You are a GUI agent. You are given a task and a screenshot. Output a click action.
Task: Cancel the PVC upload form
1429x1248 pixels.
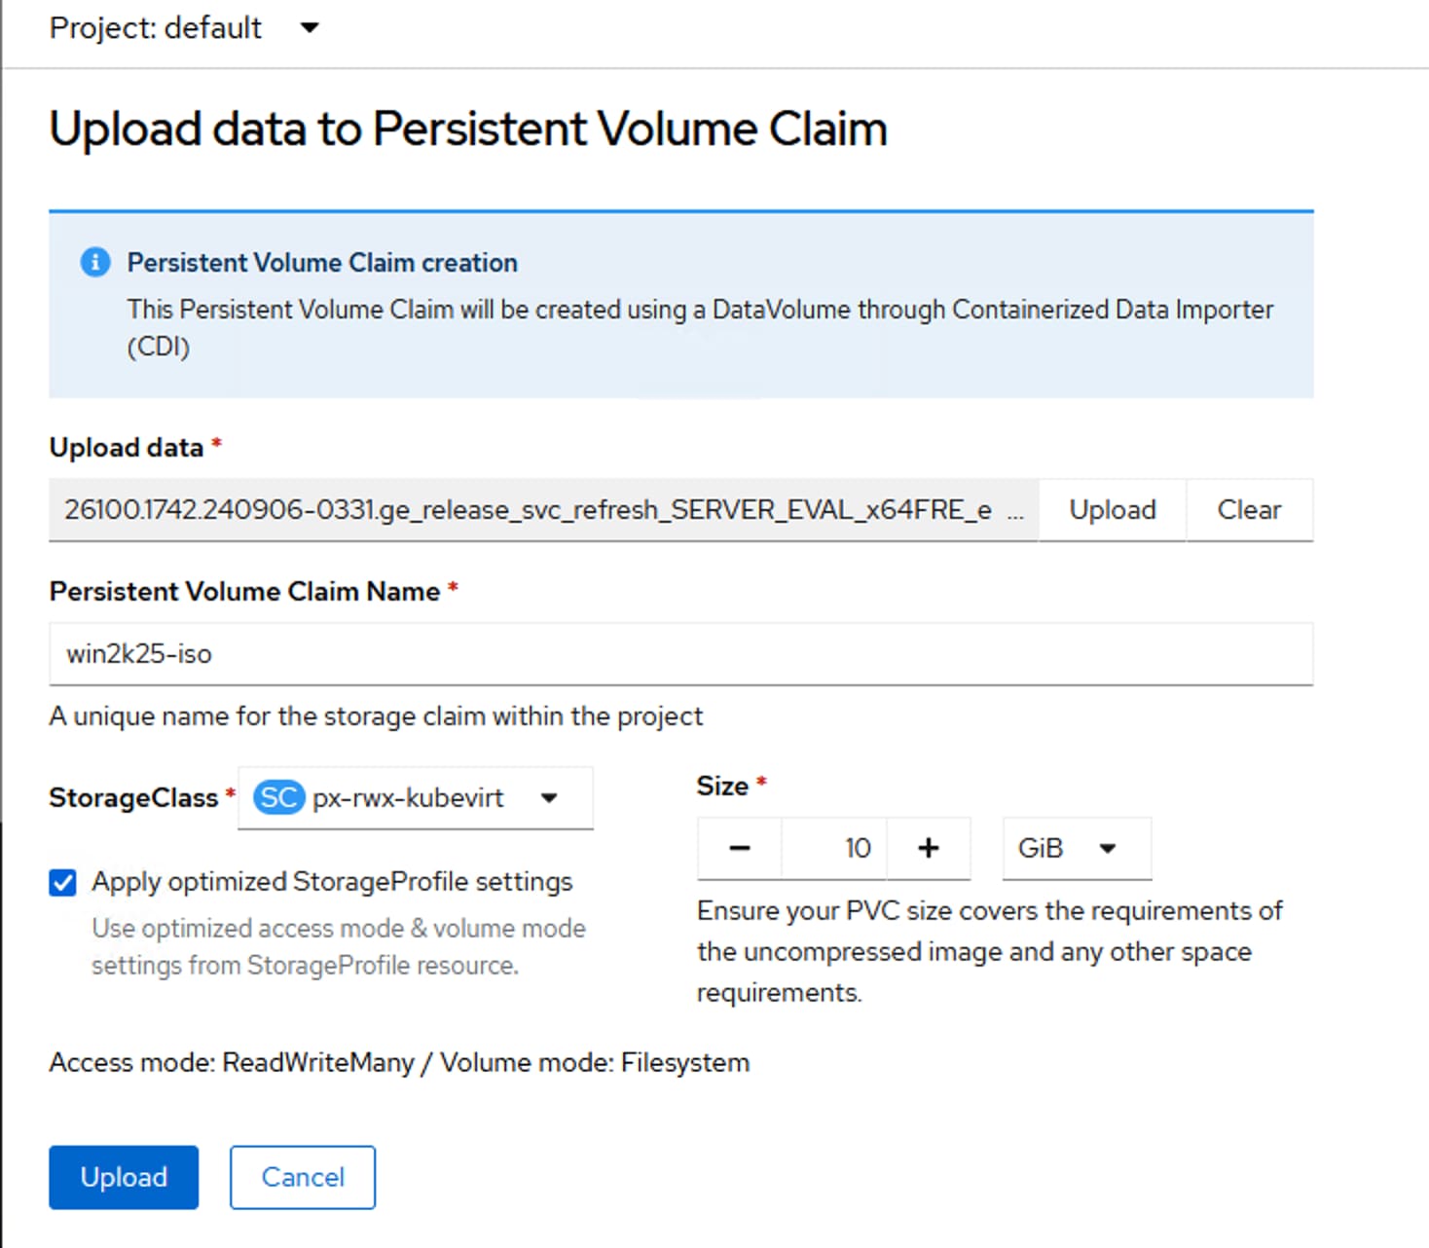click(x=303, y=1177)
